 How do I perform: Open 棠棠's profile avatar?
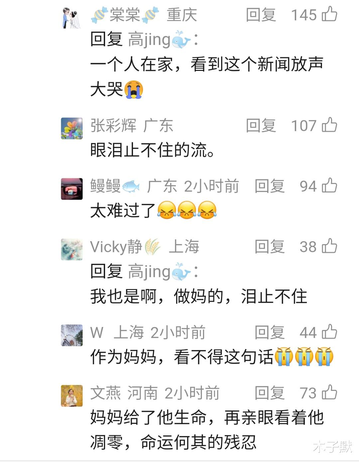pyautogui.click(x=72, y=18)
